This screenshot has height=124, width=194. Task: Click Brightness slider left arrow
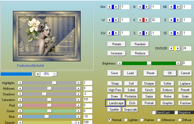pyautogui.click(x=120, y=63)
